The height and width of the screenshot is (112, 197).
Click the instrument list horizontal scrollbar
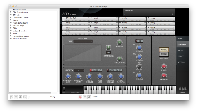30,93
